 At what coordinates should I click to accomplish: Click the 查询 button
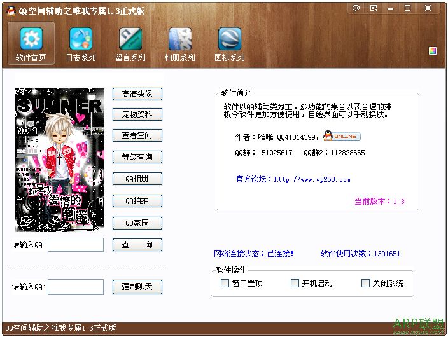(x=137, y=245)
